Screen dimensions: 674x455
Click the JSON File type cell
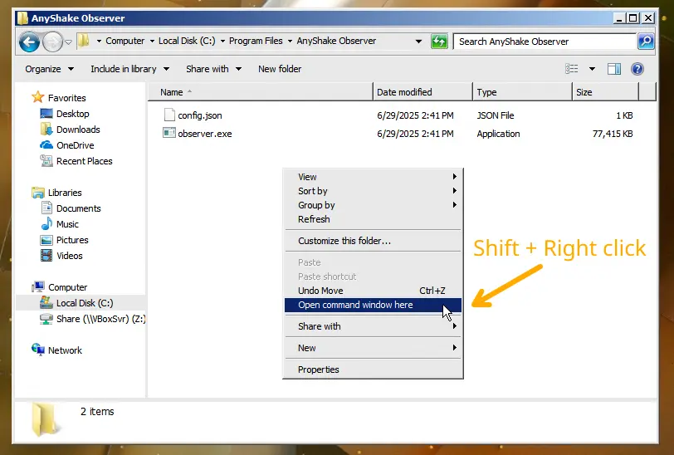click(496, 115)
